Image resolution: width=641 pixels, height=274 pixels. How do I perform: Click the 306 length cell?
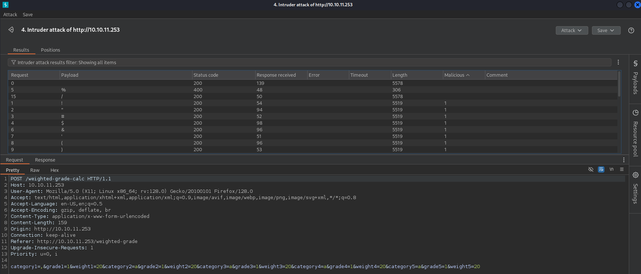tap(396, 90)
